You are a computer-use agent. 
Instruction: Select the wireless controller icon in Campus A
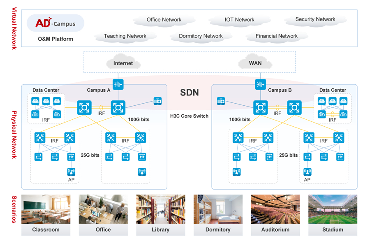(x=157, y=101)
